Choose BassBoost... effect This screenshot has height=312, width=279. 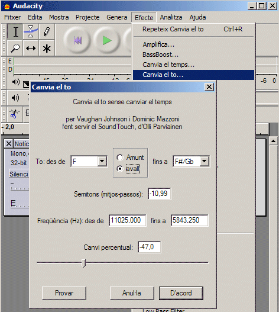193,54
